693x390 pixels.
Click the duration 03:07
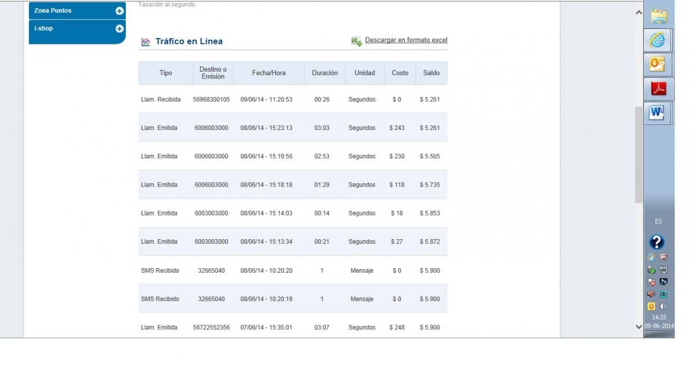(322, 327)
